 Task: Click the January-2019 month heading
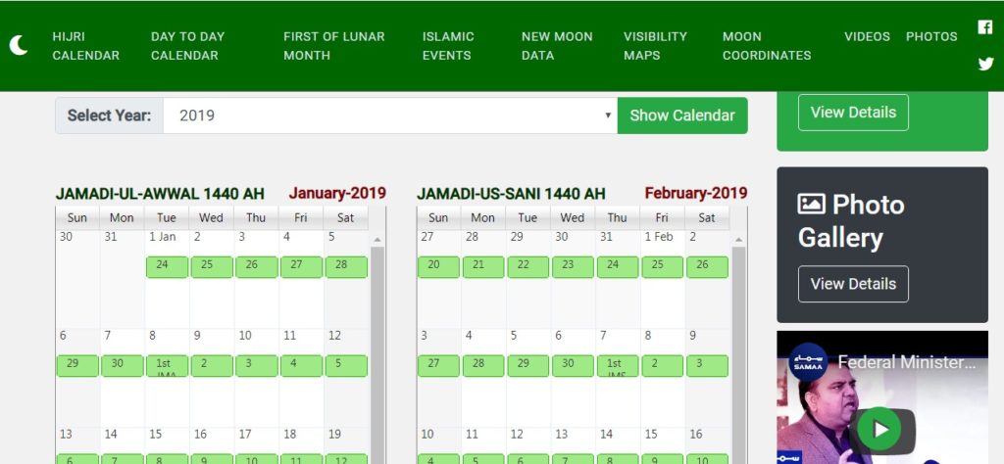coord(337,193)
